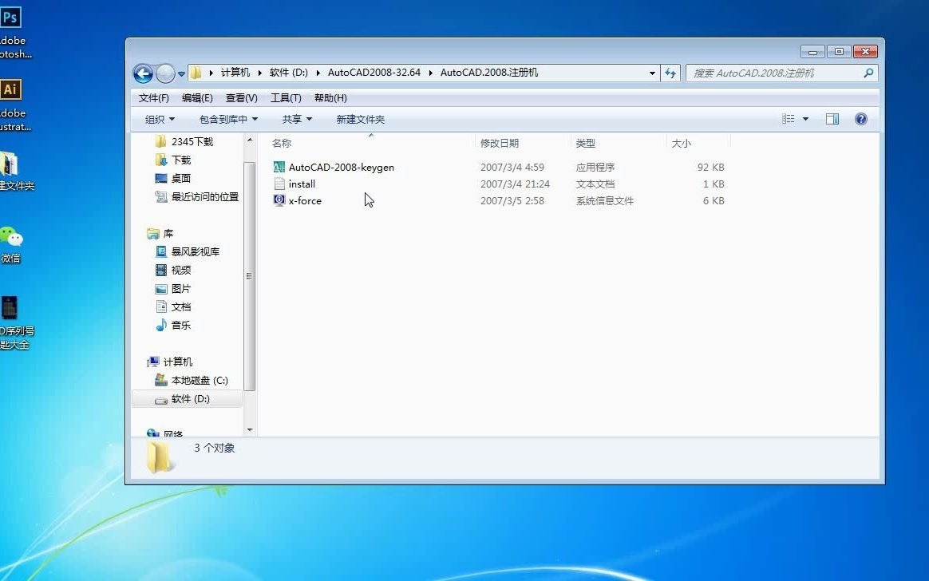Image resolution: width=929 pixels, height=581 pixels.
Task: Open the address bar history dropdown
Action: pyautogui.click(x=652, y=73)
